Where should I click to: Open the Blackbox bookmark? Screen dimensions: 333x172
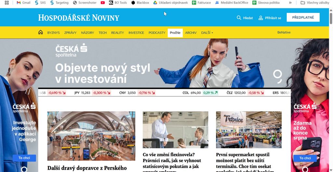point(140,3)
